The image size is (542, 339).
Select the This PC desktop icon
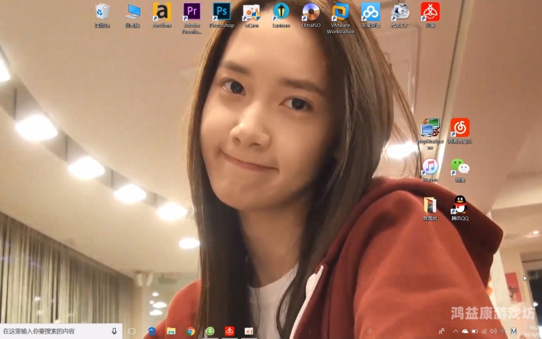[x=132, y=16]
